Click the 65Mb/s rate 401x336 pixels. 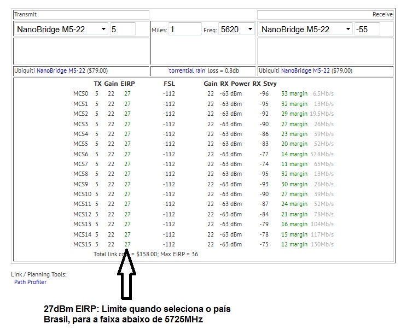[324, 164]
